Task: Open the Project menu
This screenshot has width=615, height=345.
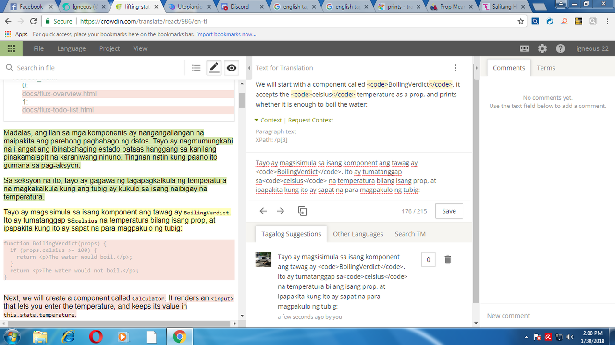Action: click(x=110, y=48)
